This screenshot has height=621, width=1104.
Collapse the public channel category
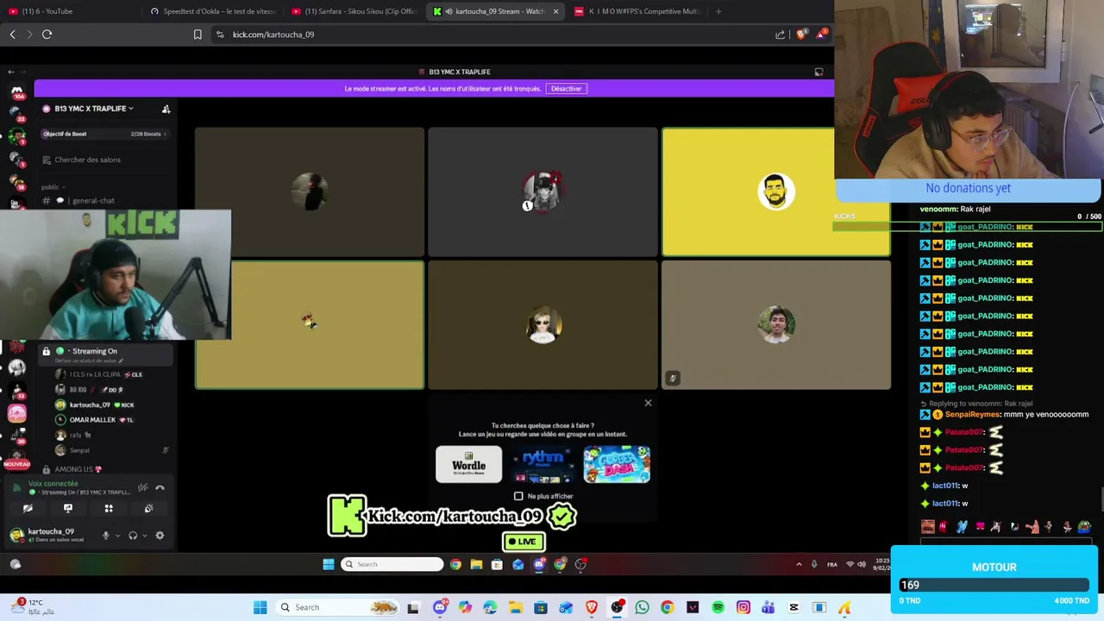(x=53, y=187)
